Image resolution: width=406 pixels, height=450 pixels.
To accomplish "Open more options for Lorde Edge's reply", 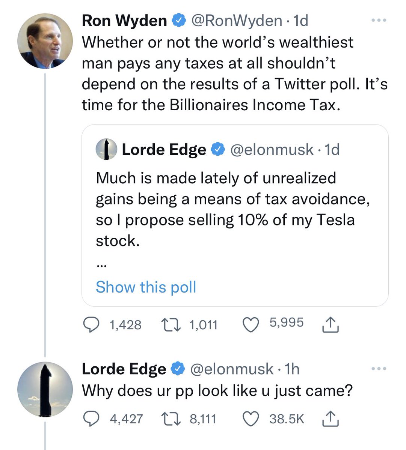I will (378, 369).
